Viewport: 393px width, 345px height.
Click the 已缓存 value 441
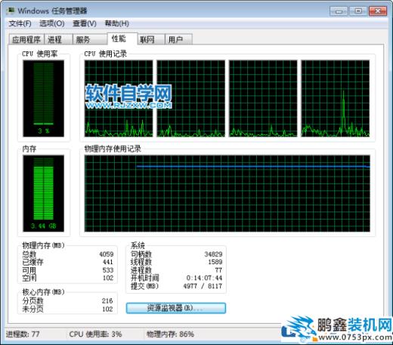coord(108,262)
